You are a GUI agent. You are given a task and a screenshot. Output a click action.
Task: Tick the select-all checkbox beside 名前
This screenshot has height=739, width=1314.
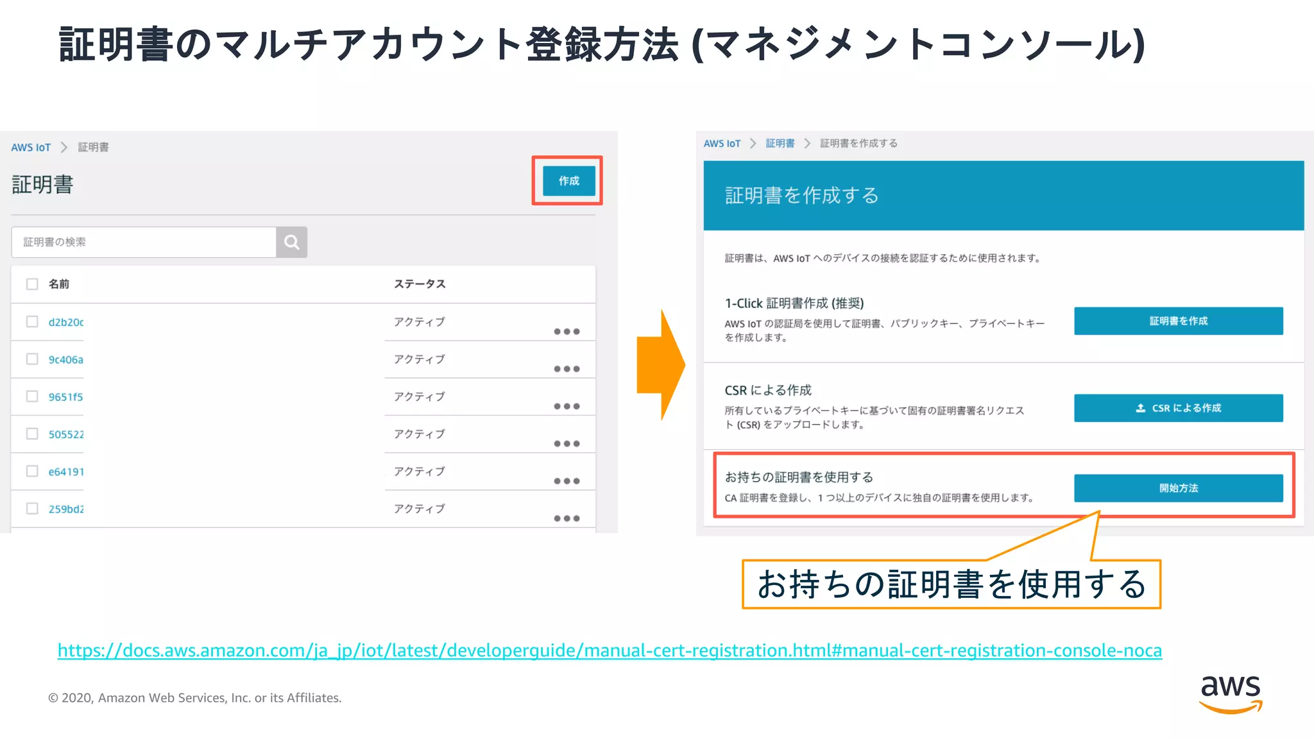32,284
